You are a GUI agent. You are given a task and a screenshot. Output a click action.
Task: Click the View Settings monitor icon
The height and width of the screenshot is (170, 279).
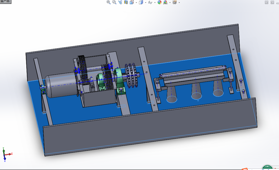(175, 2)
